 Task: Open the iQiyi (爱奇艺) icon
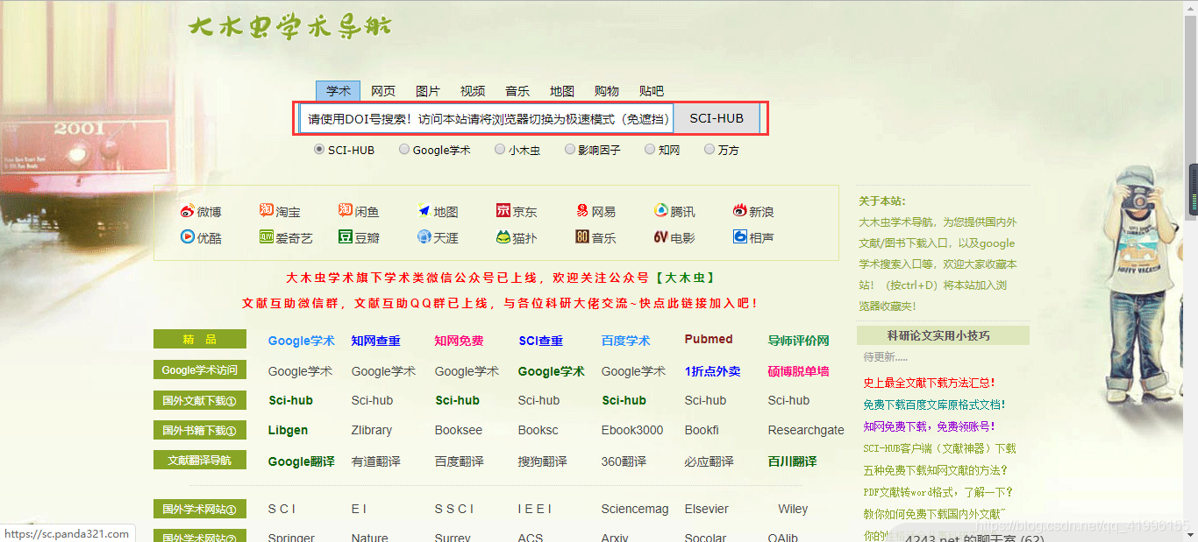[x=267, y=236]
